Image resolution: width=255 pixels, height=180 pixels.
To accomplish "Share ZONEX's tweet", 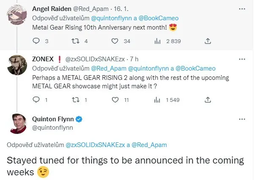I will click(207, 100).
